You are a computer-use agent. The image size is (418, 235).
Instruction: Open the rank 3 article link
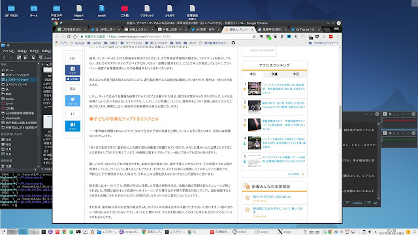(283, 125)
